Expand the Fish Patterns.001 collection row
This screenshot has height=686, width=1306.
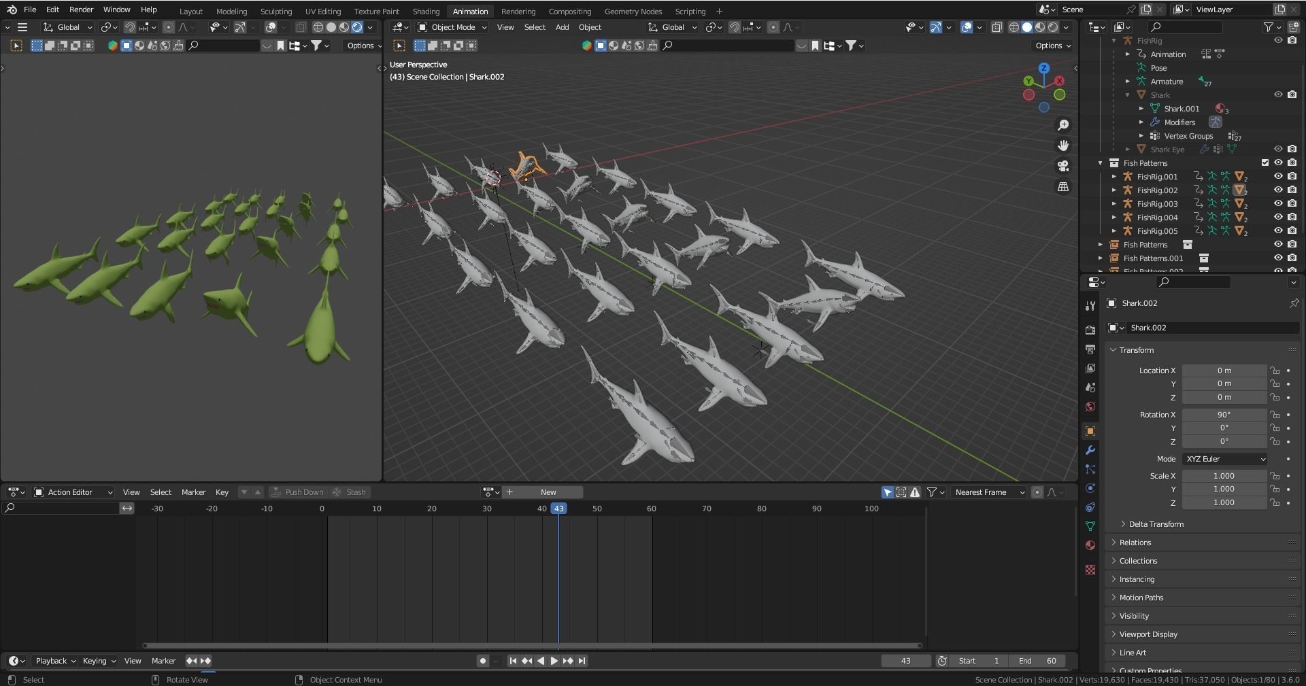(x=1101, y=258)
